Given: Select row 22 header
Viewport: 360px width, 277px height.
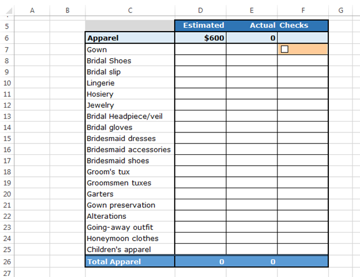Looking at the screenshot, I should pos(7,216).
